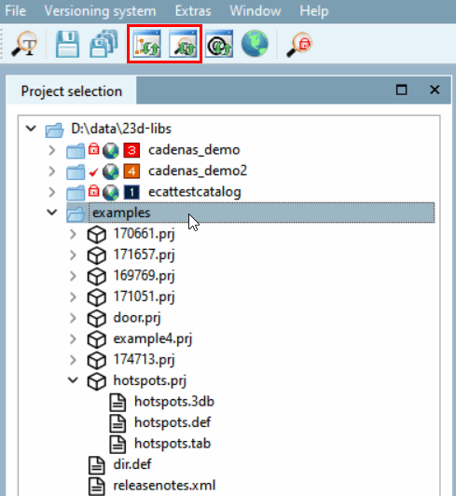Expand the ecattestcatalog folder
The width and height of the screenshot is (456, 496).
(52, 192)
